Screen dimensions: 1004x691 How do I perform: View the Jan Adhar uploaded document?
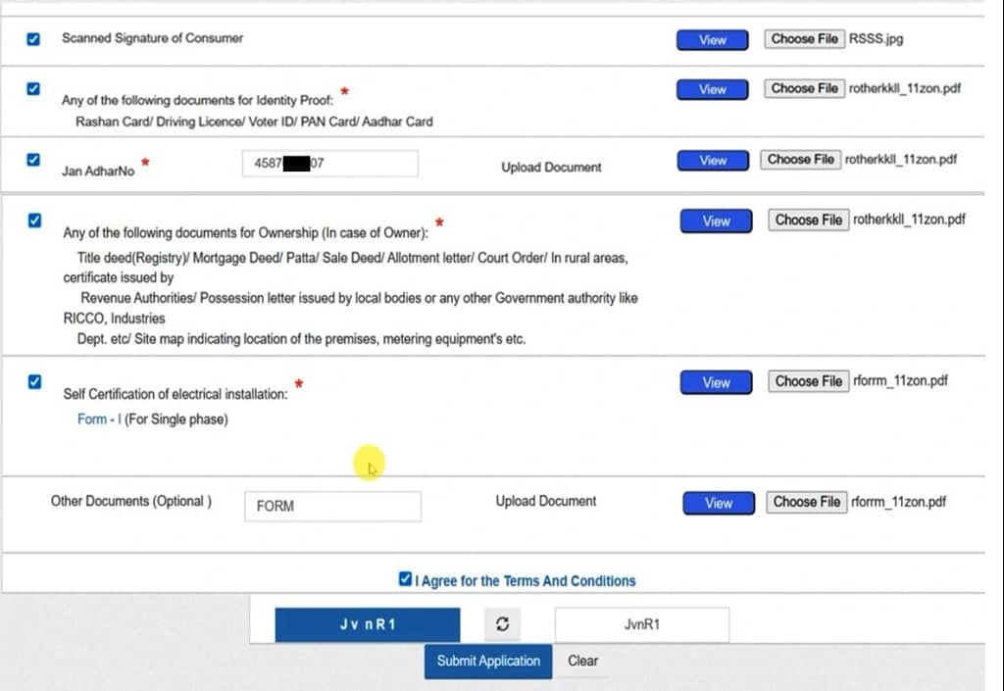[712, 161]
